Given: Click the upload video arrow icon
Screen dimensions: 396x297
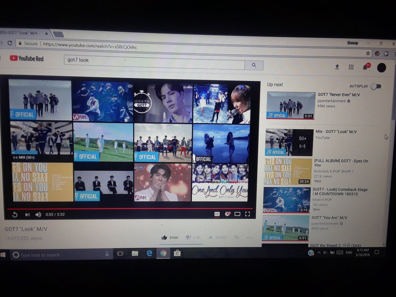Looking at the screenshot, I should pos(337,67).
